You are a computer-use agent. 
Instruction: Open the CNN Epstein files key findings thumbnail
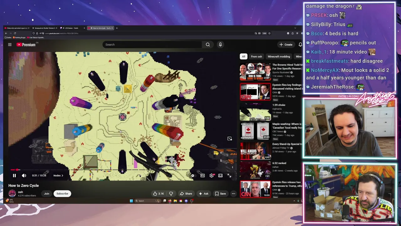(x=255, y=92)
